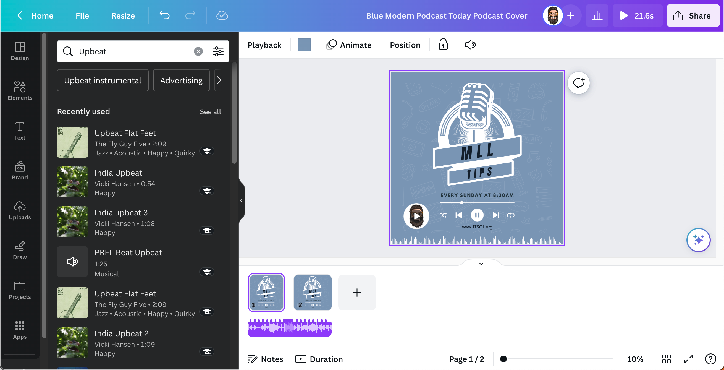The width and height of the screenshot is (724, 370).
Task: Click the volume speaker icon in toolbar
Action: pyautogui.click(x=470, y=45)
